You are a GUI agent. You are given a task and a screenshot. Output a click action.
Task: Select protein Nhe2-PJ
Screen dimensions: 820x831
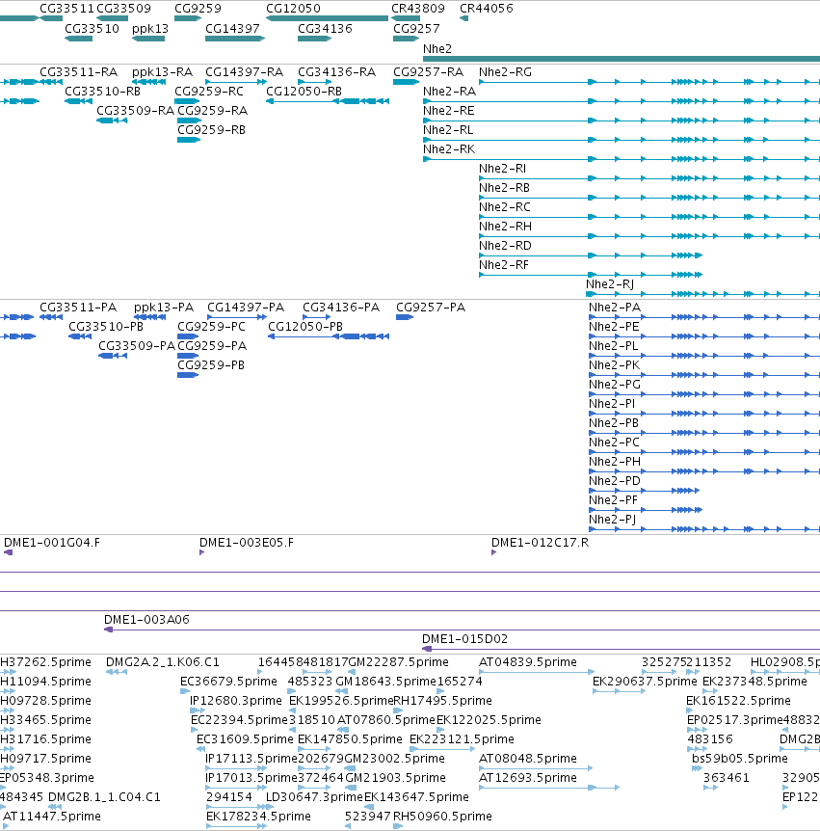[612, 520]
